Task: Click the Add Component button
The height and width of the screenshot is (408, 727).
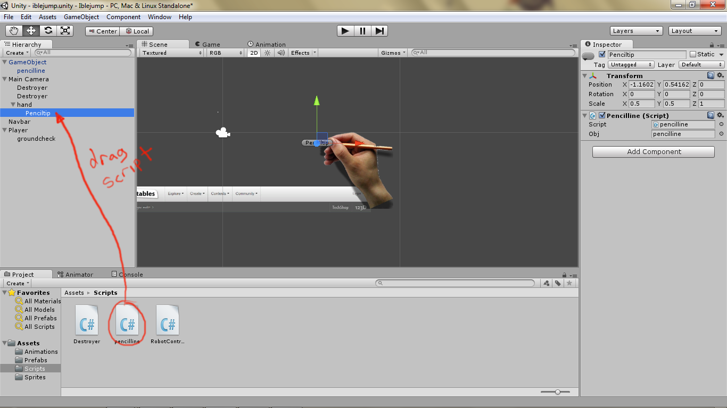Action: click(x=654, y=152)
